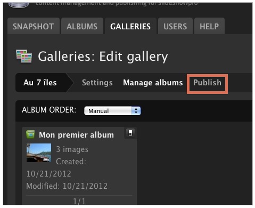The width and height of the screenshot is (255, 208).
Task: Click the small remove icon on album card
Action: coord(130,133)
